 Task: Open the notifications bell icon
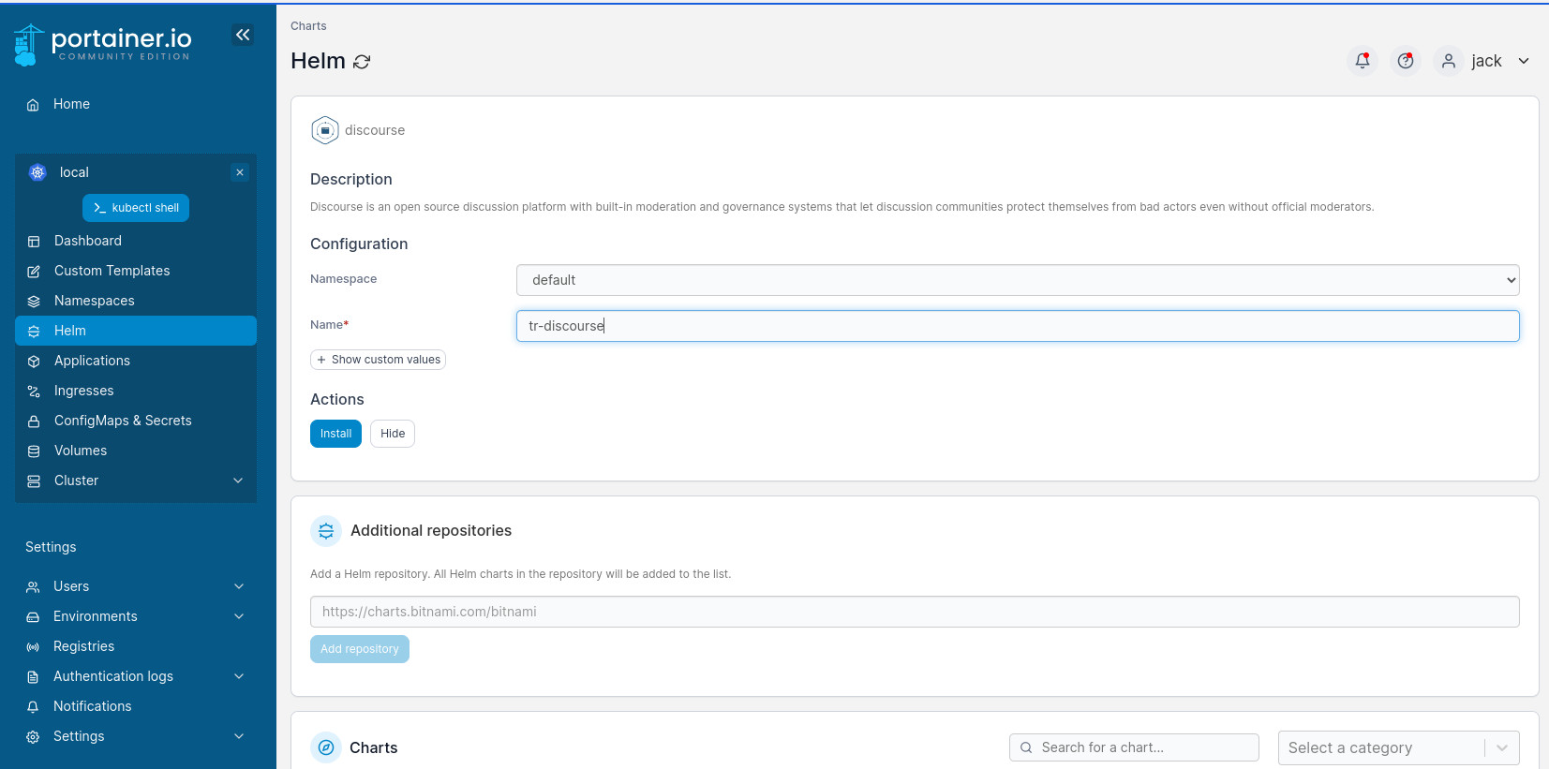[x=1362, y=61]
